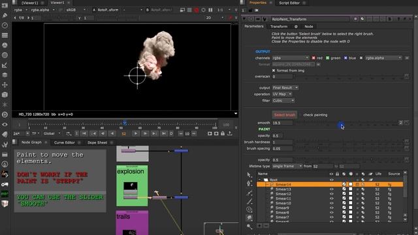Toggle visibility eye of Smear11

click(x=331, y=198)
